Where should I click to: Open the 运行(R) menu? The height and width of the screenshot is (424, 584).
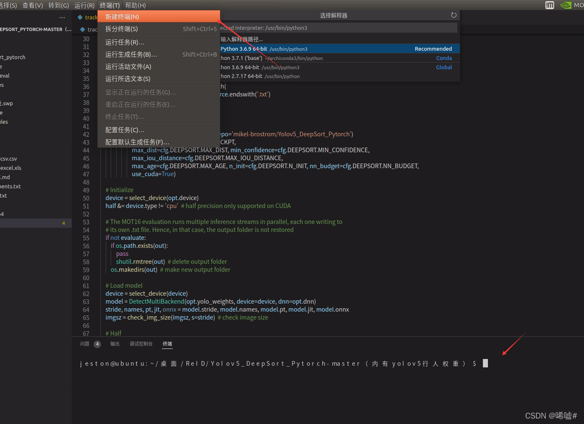click(x=84, y=5)
